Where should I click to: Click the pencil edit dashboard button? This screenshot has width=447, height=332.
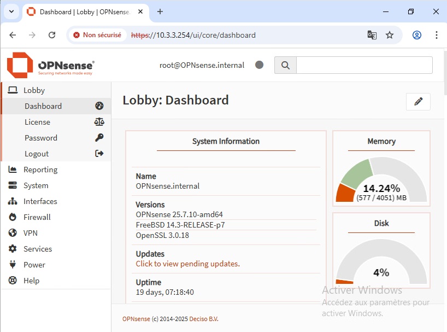point(418,102)
